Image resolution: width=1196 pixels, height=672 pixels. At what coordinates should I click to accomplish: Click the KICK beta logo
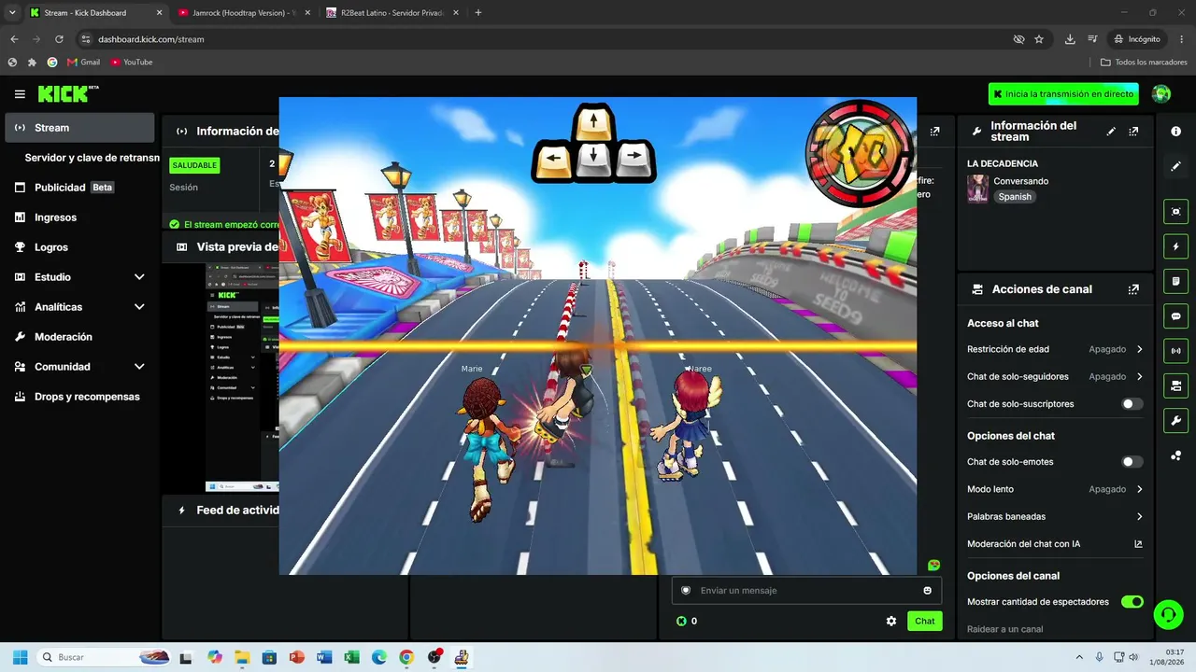pyautogui.click(x=68, y=93)
